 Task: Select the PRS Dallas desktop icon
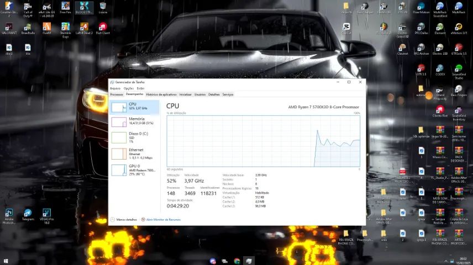421,29
